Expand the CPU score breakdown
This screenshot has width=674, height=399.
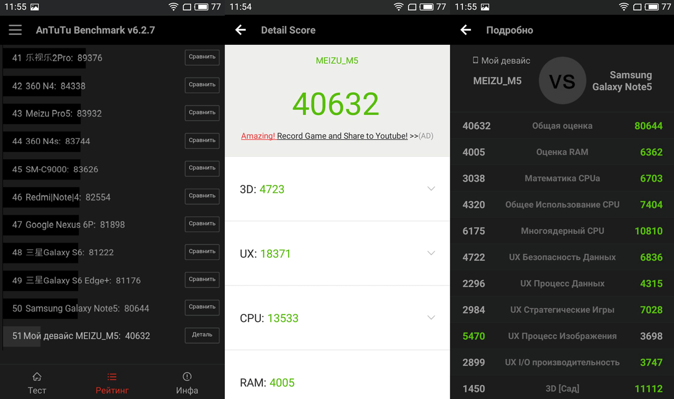(431, 318)
